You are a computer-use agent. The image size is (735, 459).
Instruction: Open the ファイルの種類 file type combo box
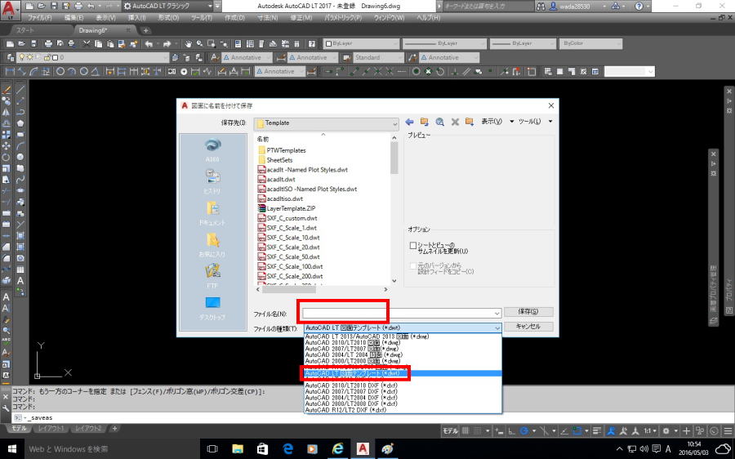click(403, 328)
